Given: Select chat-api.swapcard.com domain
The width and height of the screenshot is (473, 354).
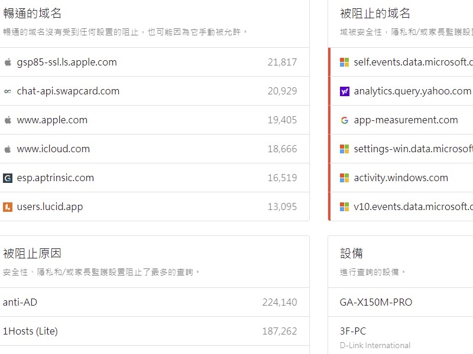Looking at the screenshot, I should pyautogui.click(x=68, y=91).
